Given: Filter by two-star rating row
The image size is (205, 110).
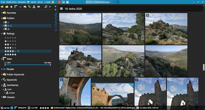Looking at the screenshot, I should point(10,44).
